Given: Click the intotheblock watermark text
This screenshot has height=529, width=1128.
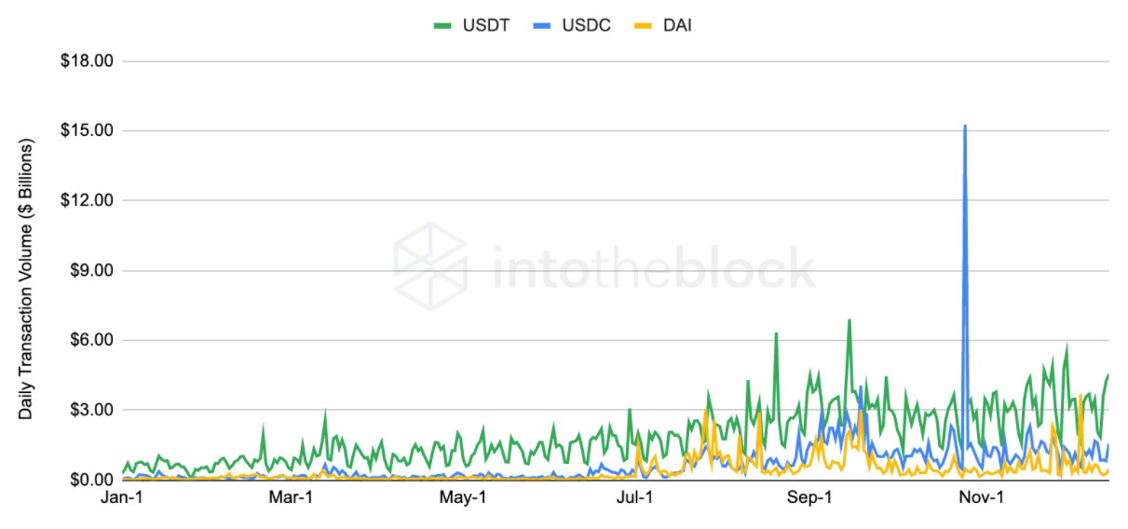Looking at the screenshot, I should [x=653, y=268].
